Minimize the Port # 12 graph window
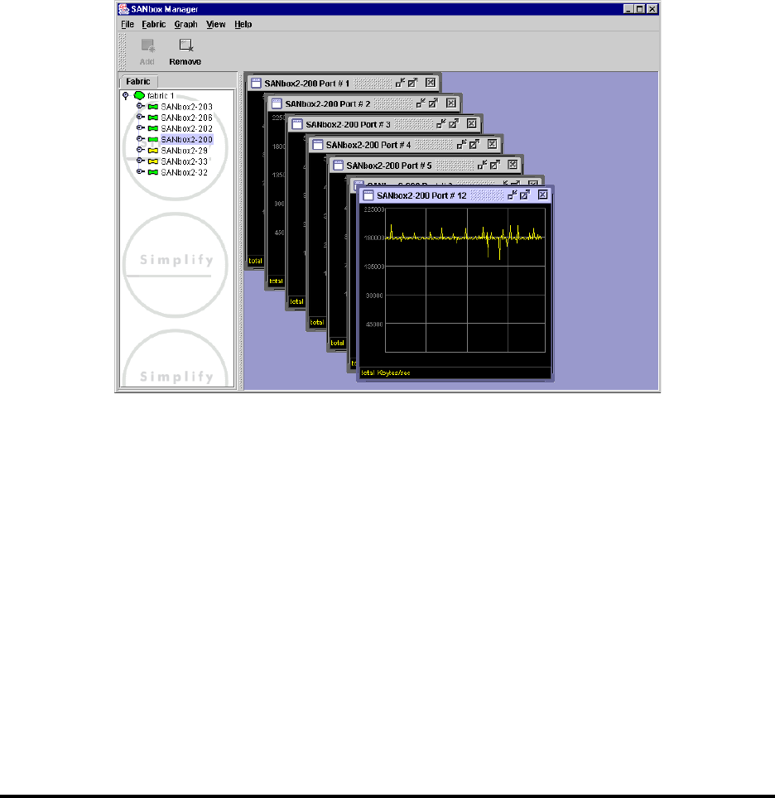Viewport: 775px width, 798px height. coord(513,195)
